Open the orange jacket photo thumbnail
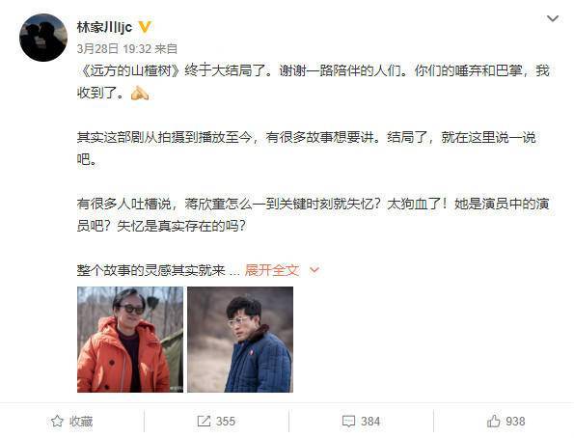574x438 pixels. pyautogui.click(x=130, y=340)
